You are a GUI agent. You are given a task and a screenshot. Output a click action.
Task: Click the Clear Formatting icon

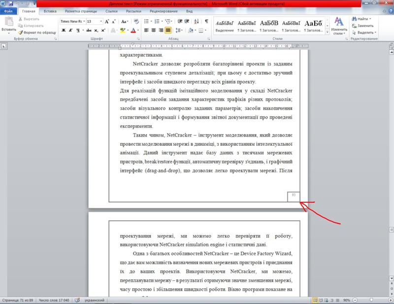(136, 21)
